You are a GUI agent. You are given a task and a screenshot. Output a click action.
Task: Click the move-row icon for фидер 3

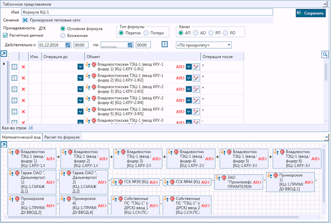tap(14, 89)
